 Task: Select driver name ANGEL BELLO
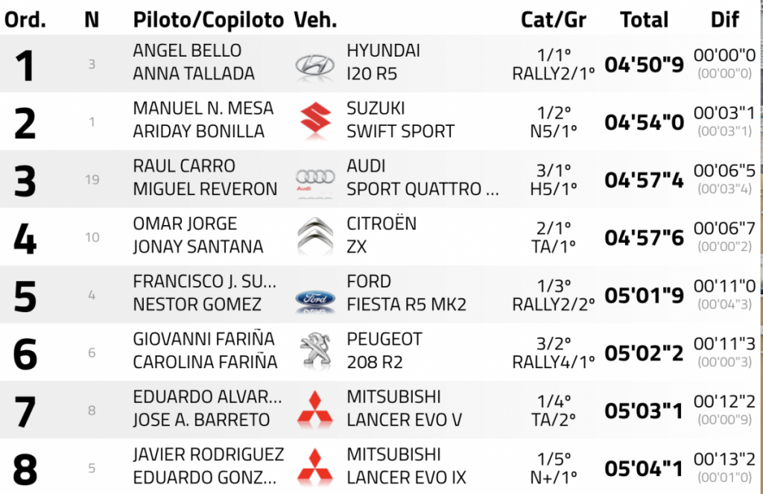click(x=187, y=51)
